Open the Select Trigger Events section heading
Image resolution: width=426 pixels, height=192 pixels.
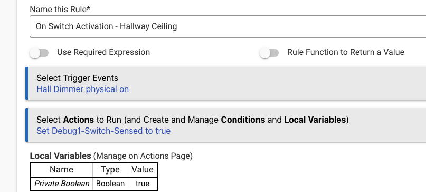tap(78, 78)
